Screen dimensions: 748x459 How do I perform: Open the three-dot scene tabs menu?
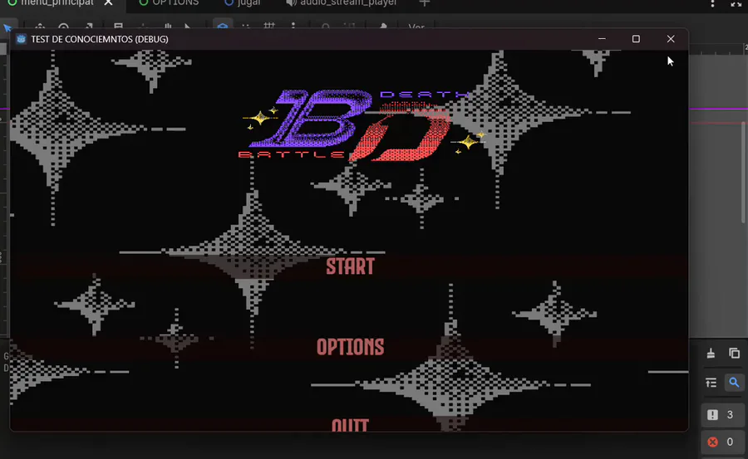pos(712,3)
